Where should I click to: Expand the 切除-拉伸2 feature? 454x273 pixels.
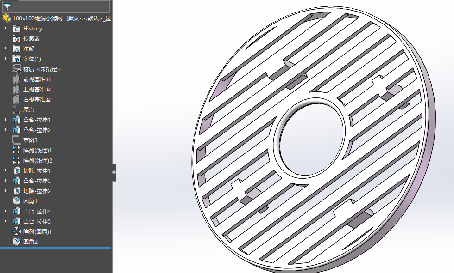point(6,191)
